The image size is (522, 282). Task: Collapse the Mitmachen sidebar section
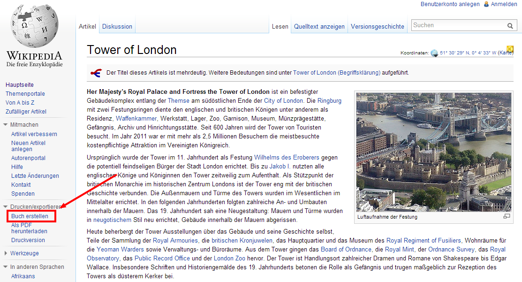[x=6, y=124]
